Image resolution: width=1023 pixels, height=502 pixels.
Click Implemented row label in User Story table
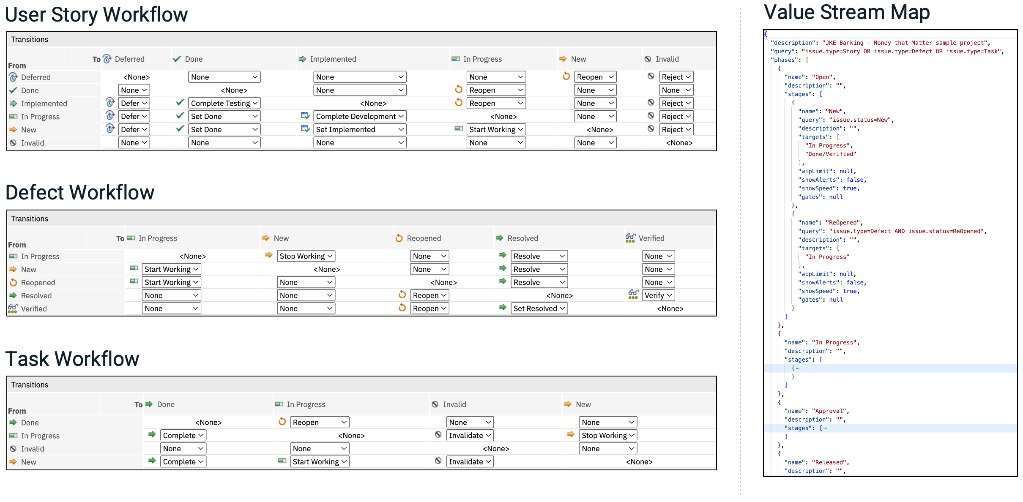[44, 104]
